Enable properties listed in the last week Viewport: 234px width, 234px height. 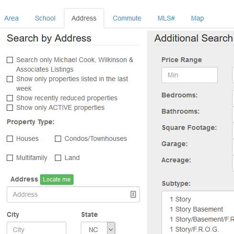click(x=10, y=79)
